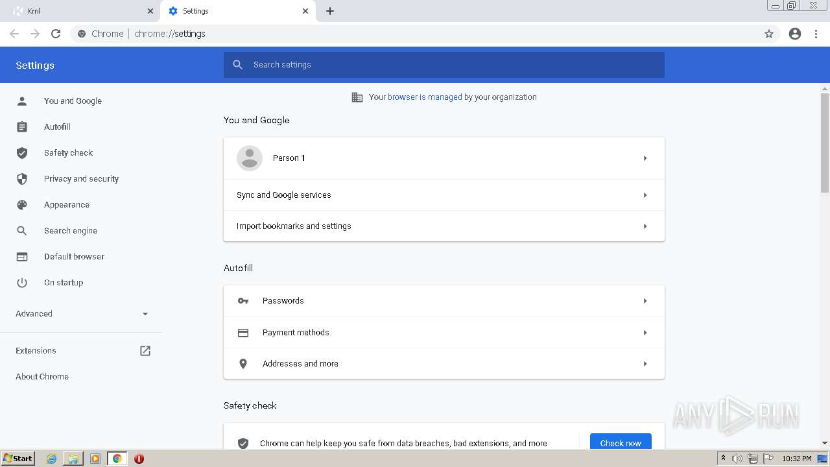Click the page's vertical scrollbar thumb
This screenshot has width=830, height=467.
(x=825, y=143)
